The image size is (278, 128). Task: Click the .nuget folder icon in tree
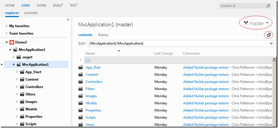tap(19, 57)
